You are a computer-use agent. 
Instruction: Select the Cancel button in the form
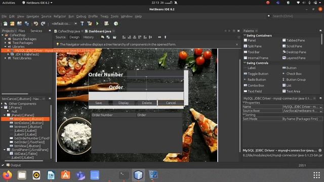click(171, 103)
